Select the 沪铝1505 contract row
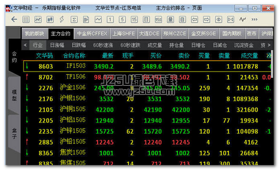279x170 pixels. point(147,120)
